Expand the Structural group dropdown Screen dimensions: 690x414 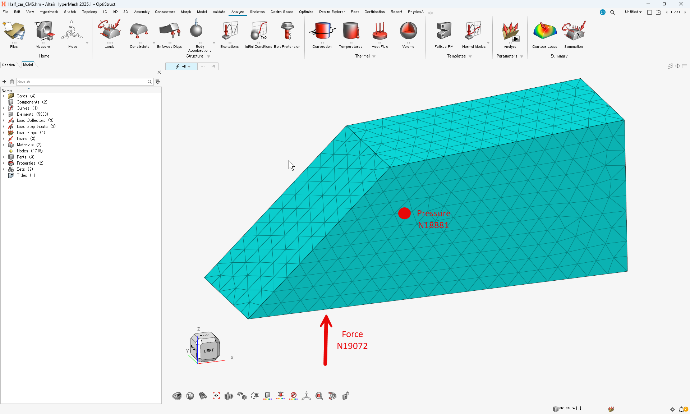(209, 56)
